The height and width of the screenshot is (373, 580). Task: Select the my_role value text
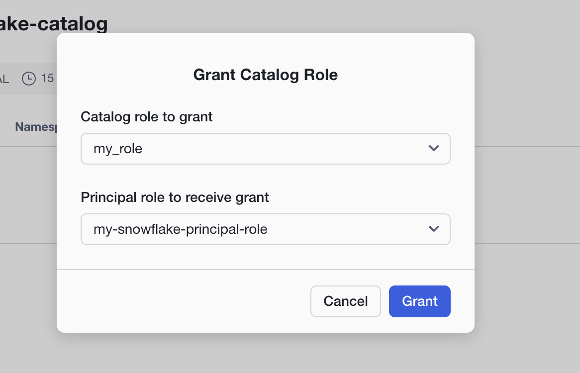click(117, 149)
